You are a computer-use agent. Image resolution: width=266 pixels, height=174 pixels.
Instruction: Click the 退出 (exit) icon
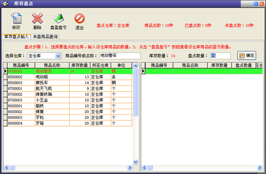coord(79,21)
